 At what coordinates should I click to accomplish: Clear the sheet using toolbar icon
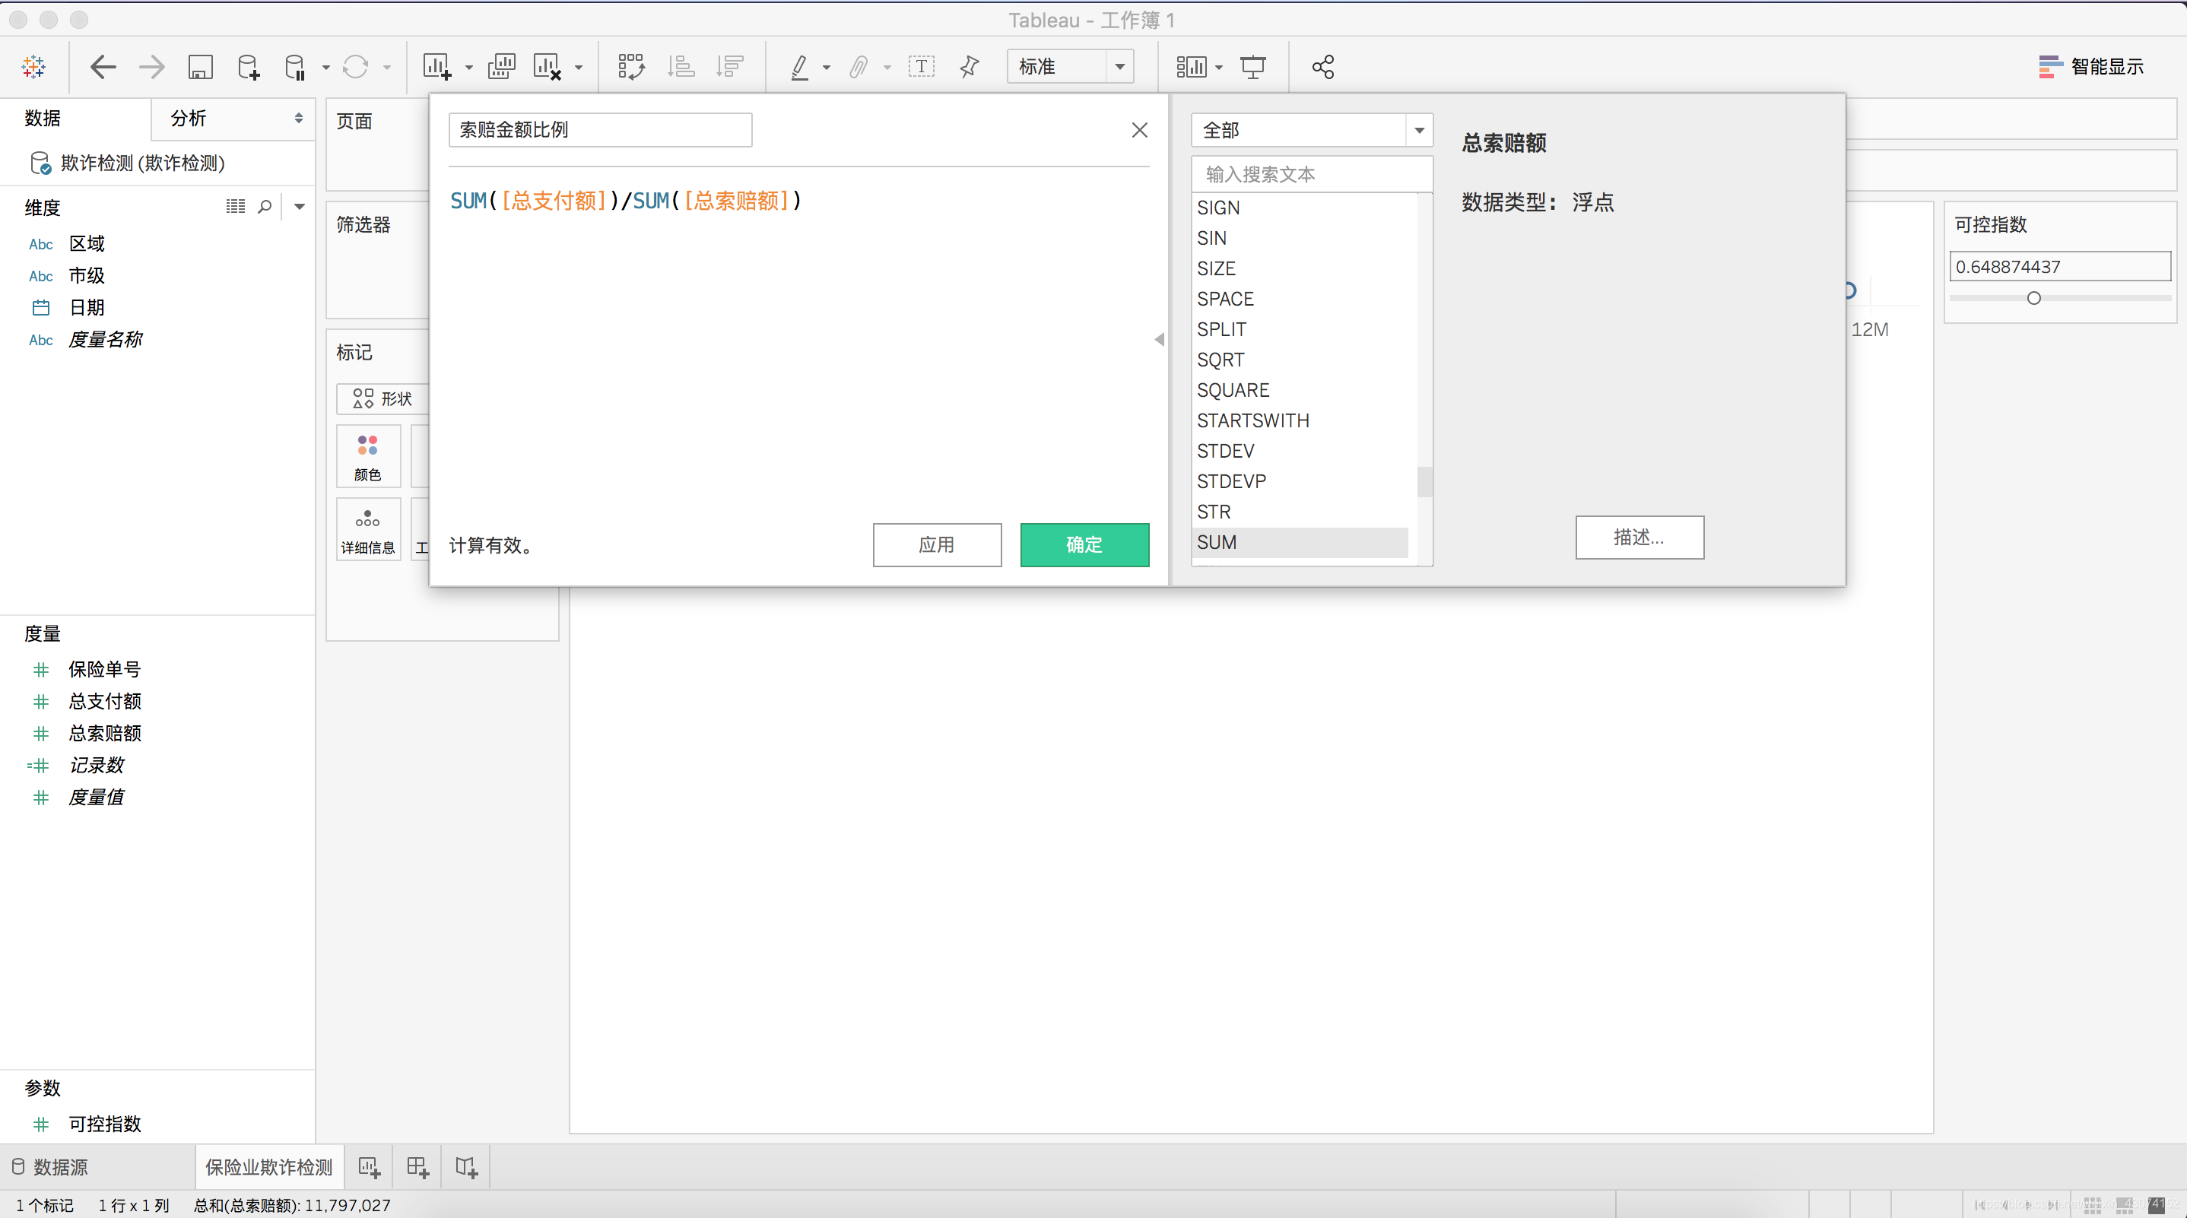tap(548, 66)
